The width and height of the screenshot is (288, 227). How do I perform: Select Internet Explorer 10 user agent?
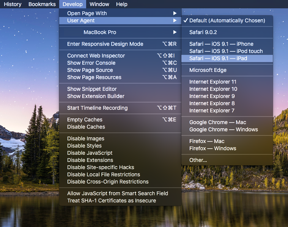tap(227, 89)
